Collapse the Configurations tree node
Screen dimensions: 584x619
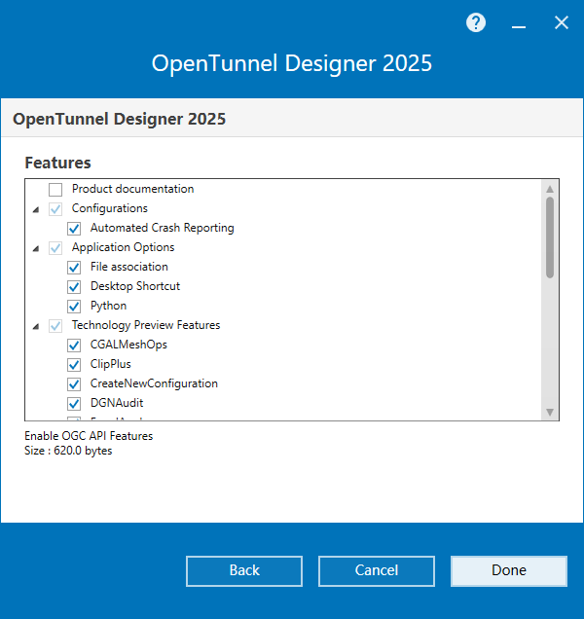36,209
